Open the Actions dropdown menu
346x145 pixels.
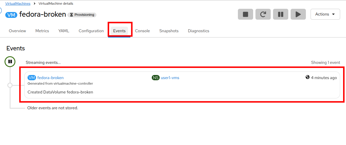(x=325, y=14)
